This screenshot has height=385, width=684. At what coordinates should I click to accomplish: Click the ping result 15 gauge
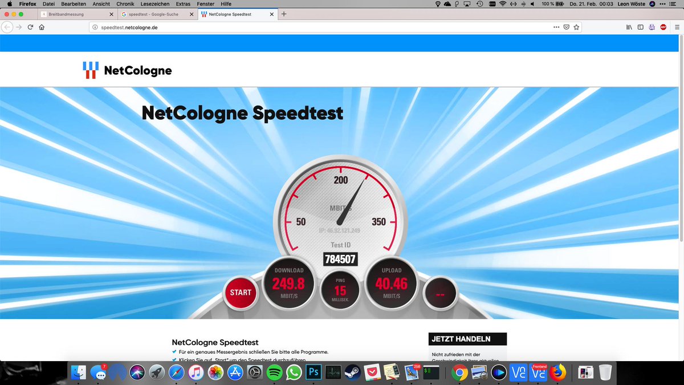pos(340,290)
